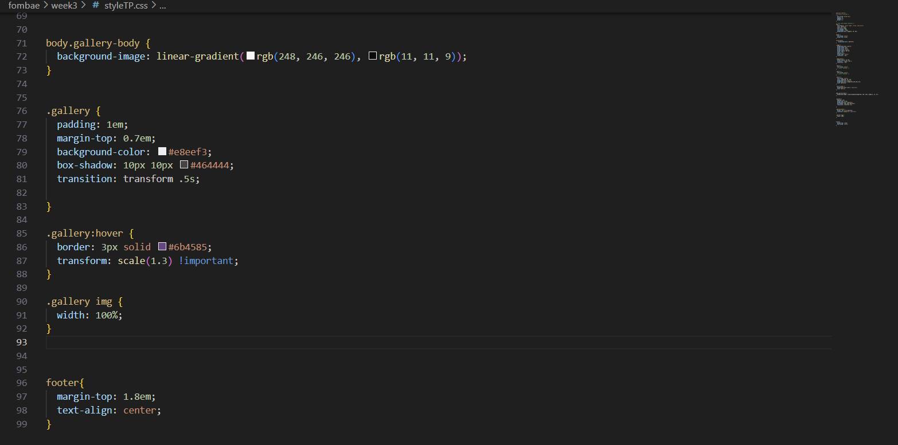The width and height of the screenshot is (898, 445).
Task: Expand the week3 breadcrumb folder
Action: [63, 5]
